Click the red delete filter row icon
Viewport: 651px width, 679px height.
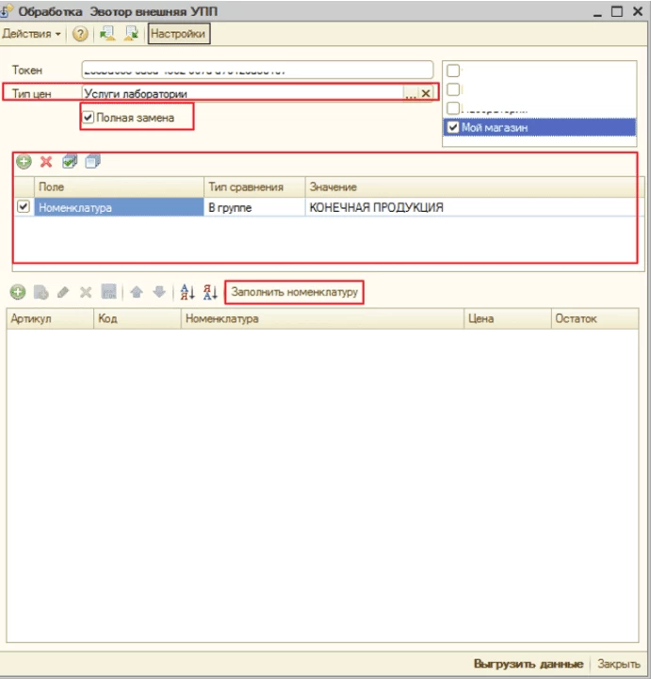point(45,162)
